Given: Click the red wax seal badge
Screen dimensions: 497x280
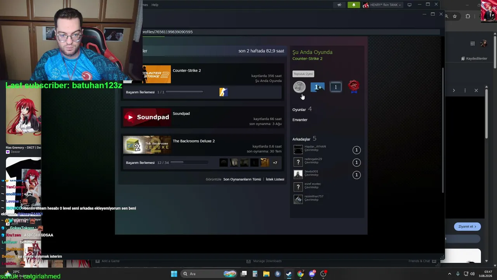Looking at the screenshot, I should pos(354,86).
